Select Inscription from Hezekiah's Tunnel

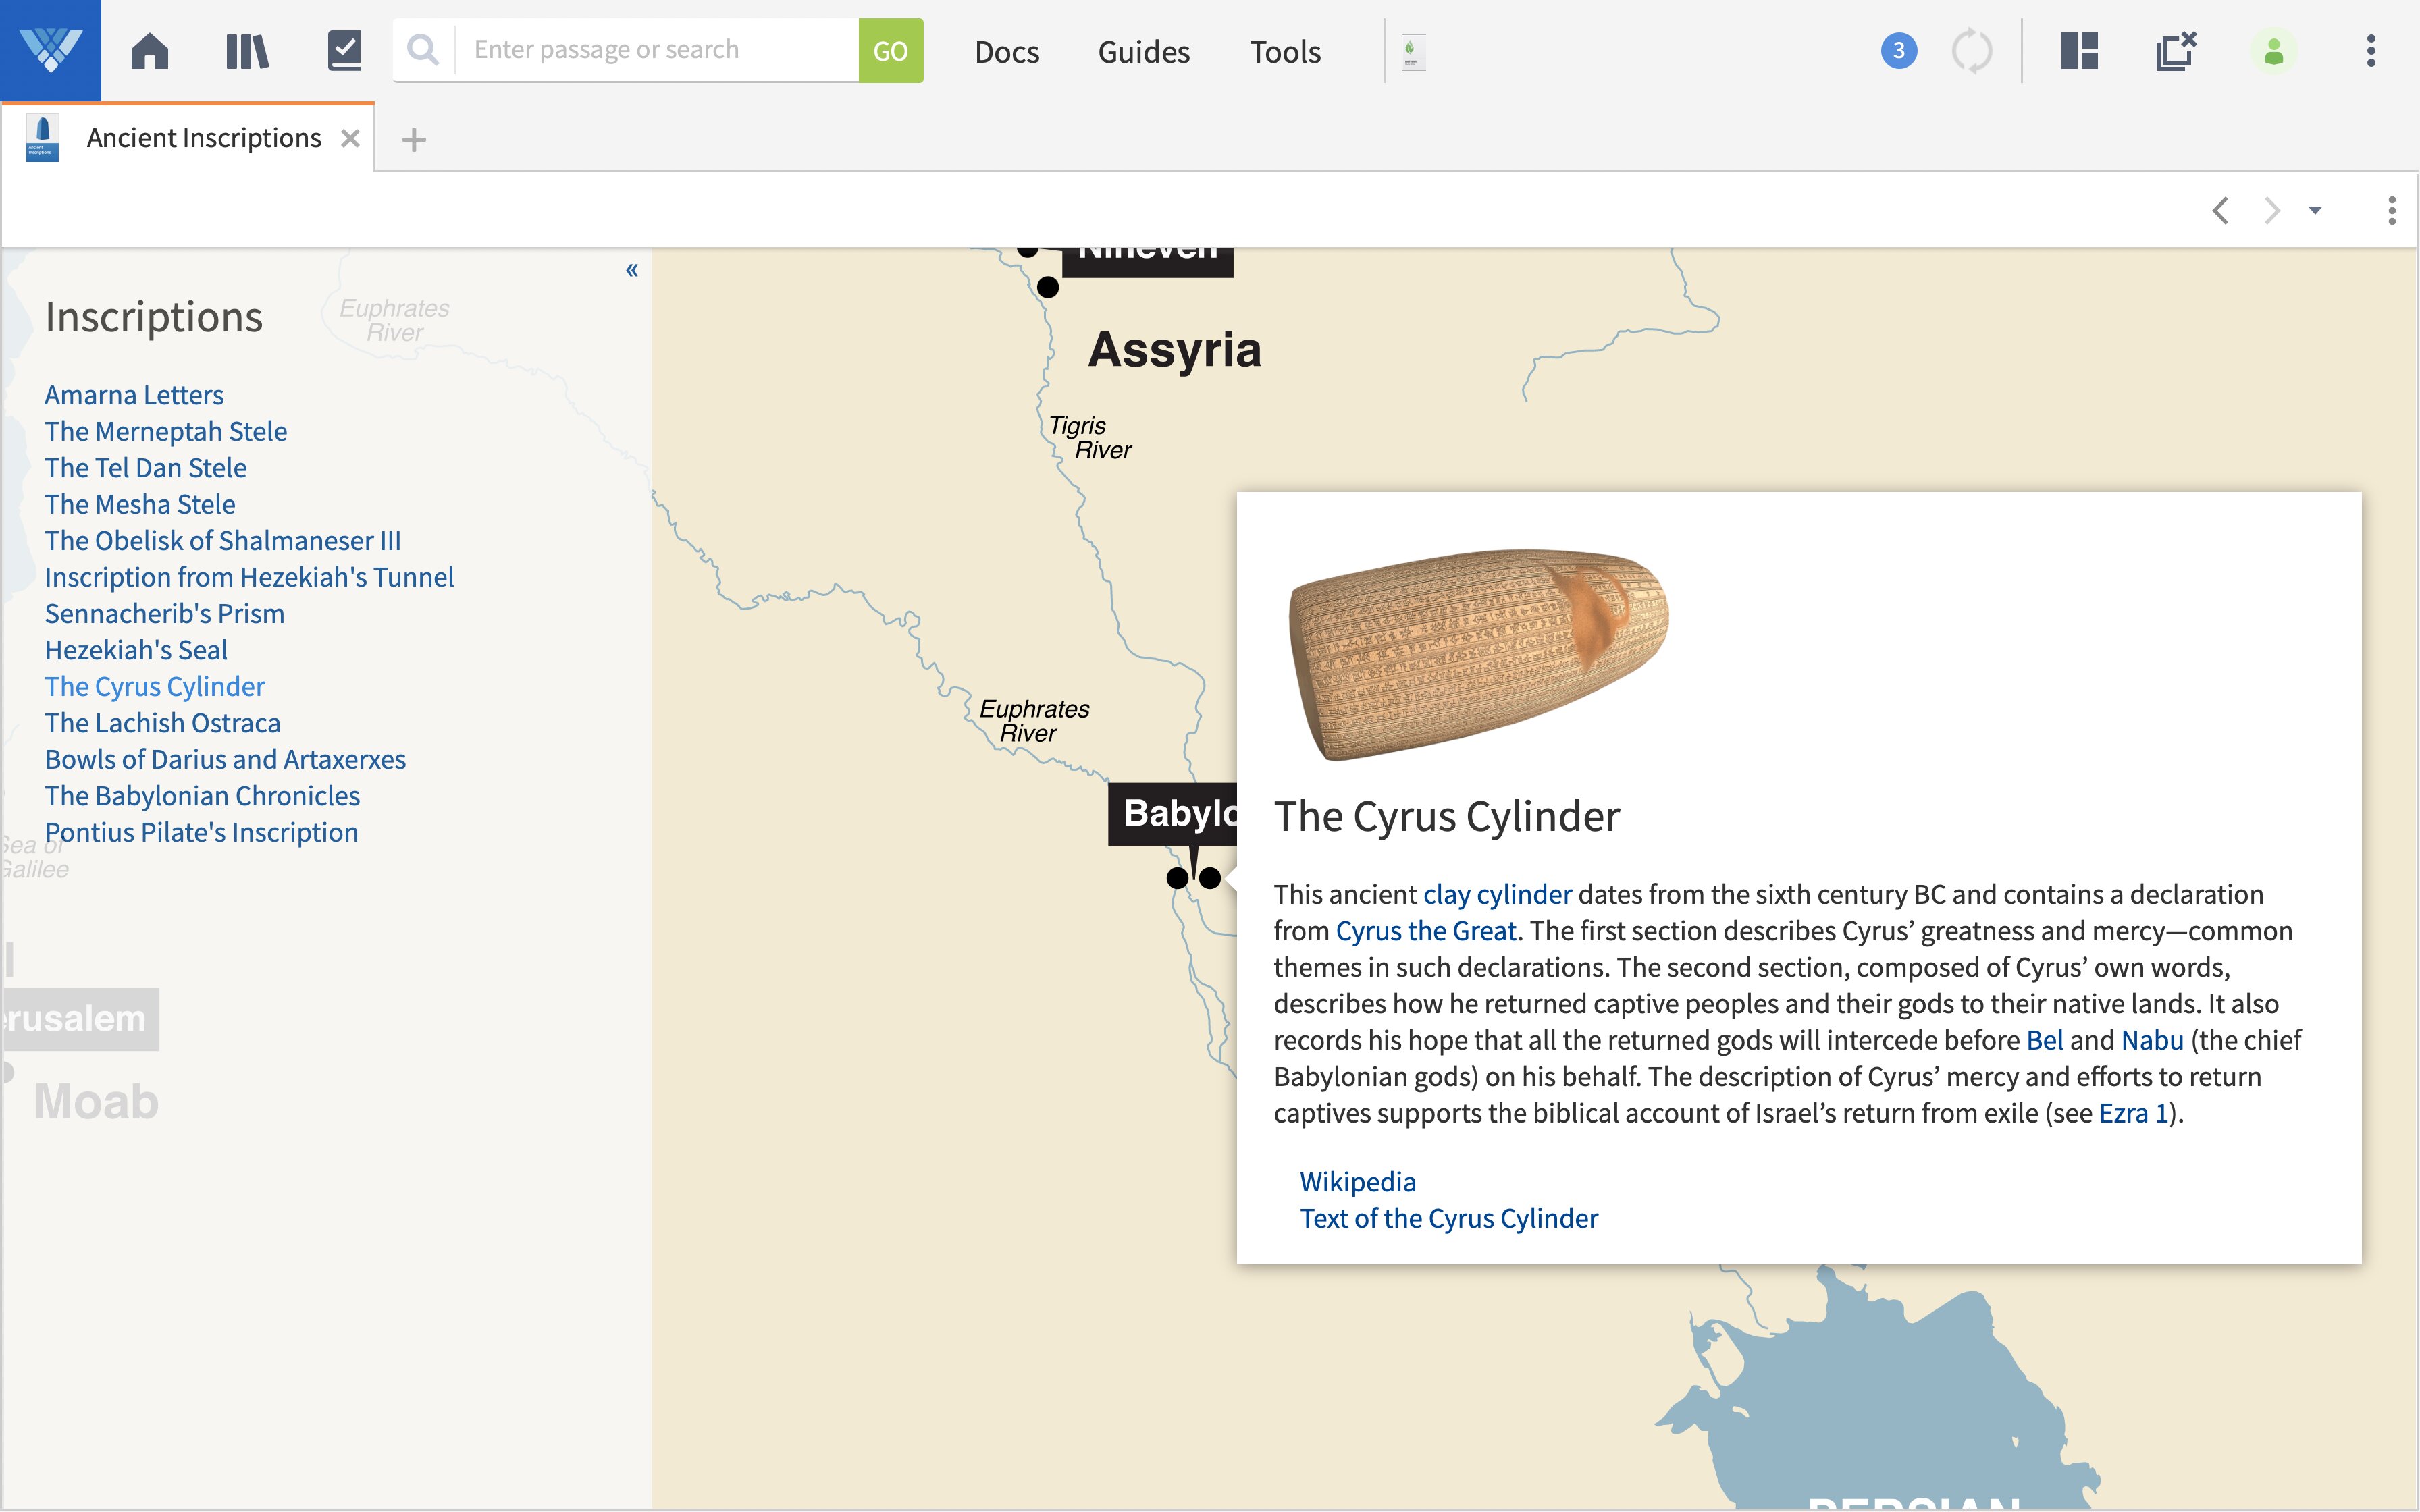pyautogui.click(x=249, y=577)
